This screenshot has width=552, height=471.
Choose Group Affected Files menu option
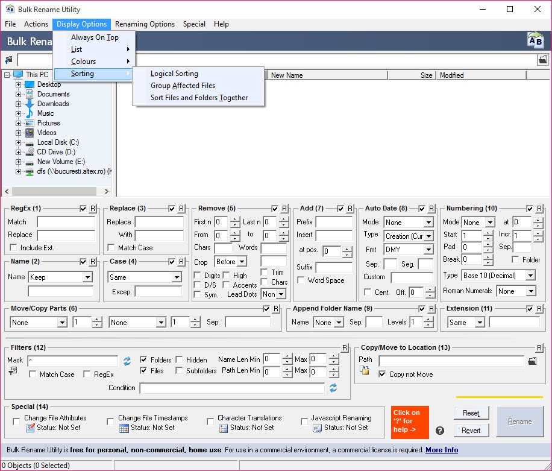(x=183, y=86)
